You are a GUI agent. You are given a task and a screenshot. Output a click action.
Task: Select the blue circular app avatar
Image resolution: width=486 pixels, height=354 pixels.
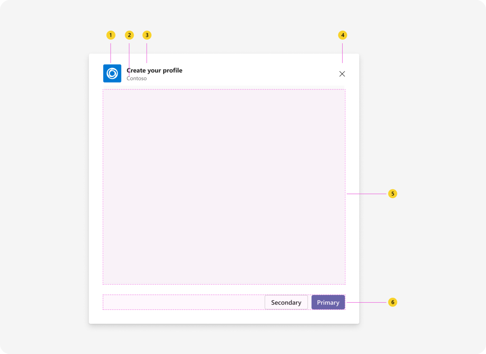[x=112, y=73]
